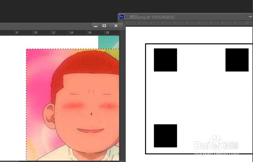Select the 二维码.png document title bar

185,17
